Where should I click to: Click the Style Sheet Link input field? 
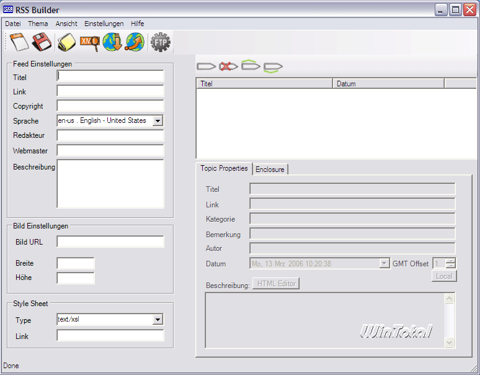pyautogui.click(x=110, y=335)
